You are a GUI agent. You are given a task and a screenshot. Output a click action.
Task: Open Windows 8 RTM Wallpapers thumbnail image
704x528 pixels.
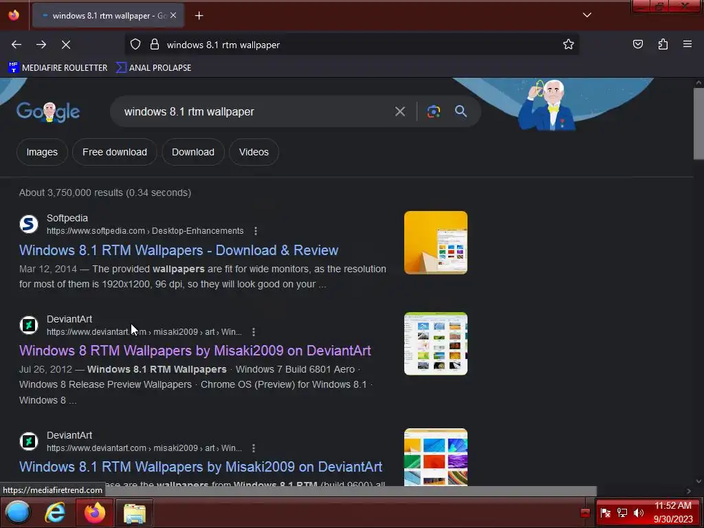click(435, 344)
